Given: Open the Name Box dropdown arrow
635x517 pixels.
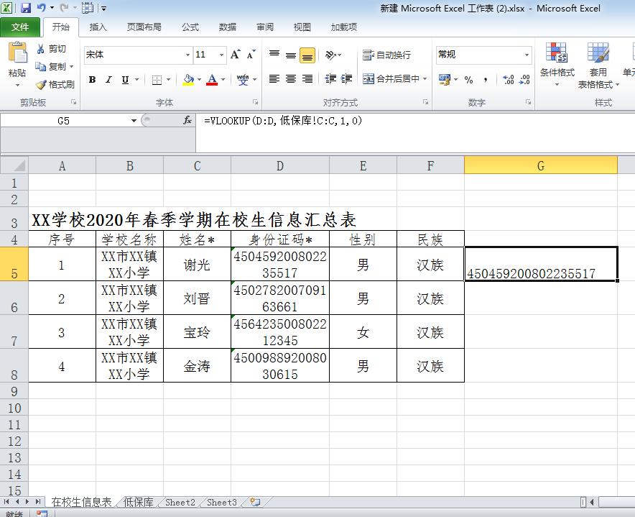Looking at the screenshot, I should (x=134, y=121).
